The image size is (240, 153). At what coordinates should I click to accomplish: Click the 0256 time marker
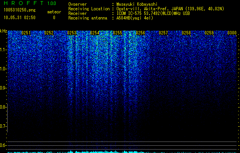pyautogui.click(x=140, y=33)
